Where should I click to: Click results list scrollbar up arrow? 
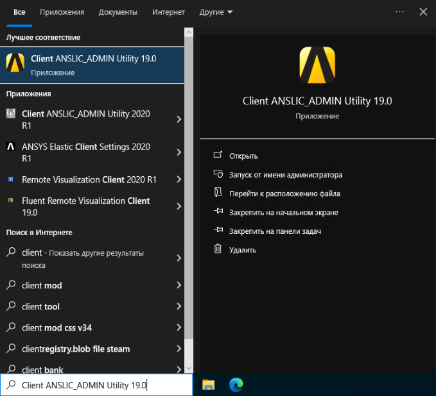189,33
